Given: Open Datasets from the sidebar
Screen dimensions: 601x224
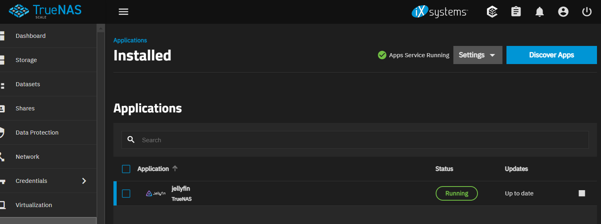Looking at the screenshot, I should (28, 84).
